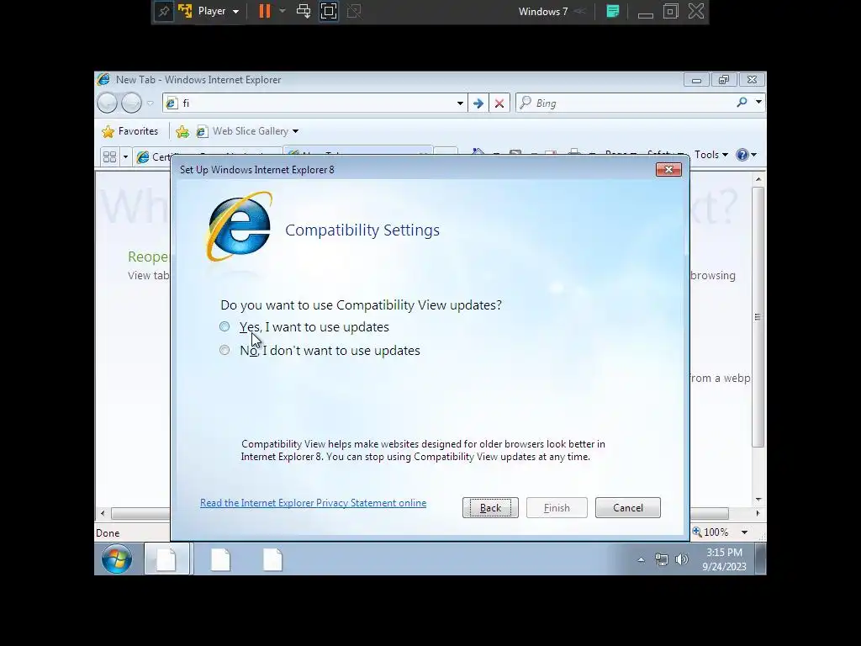The image size is (861, 646).
Task: Click the red Stop loading icon
Action: 499,103
